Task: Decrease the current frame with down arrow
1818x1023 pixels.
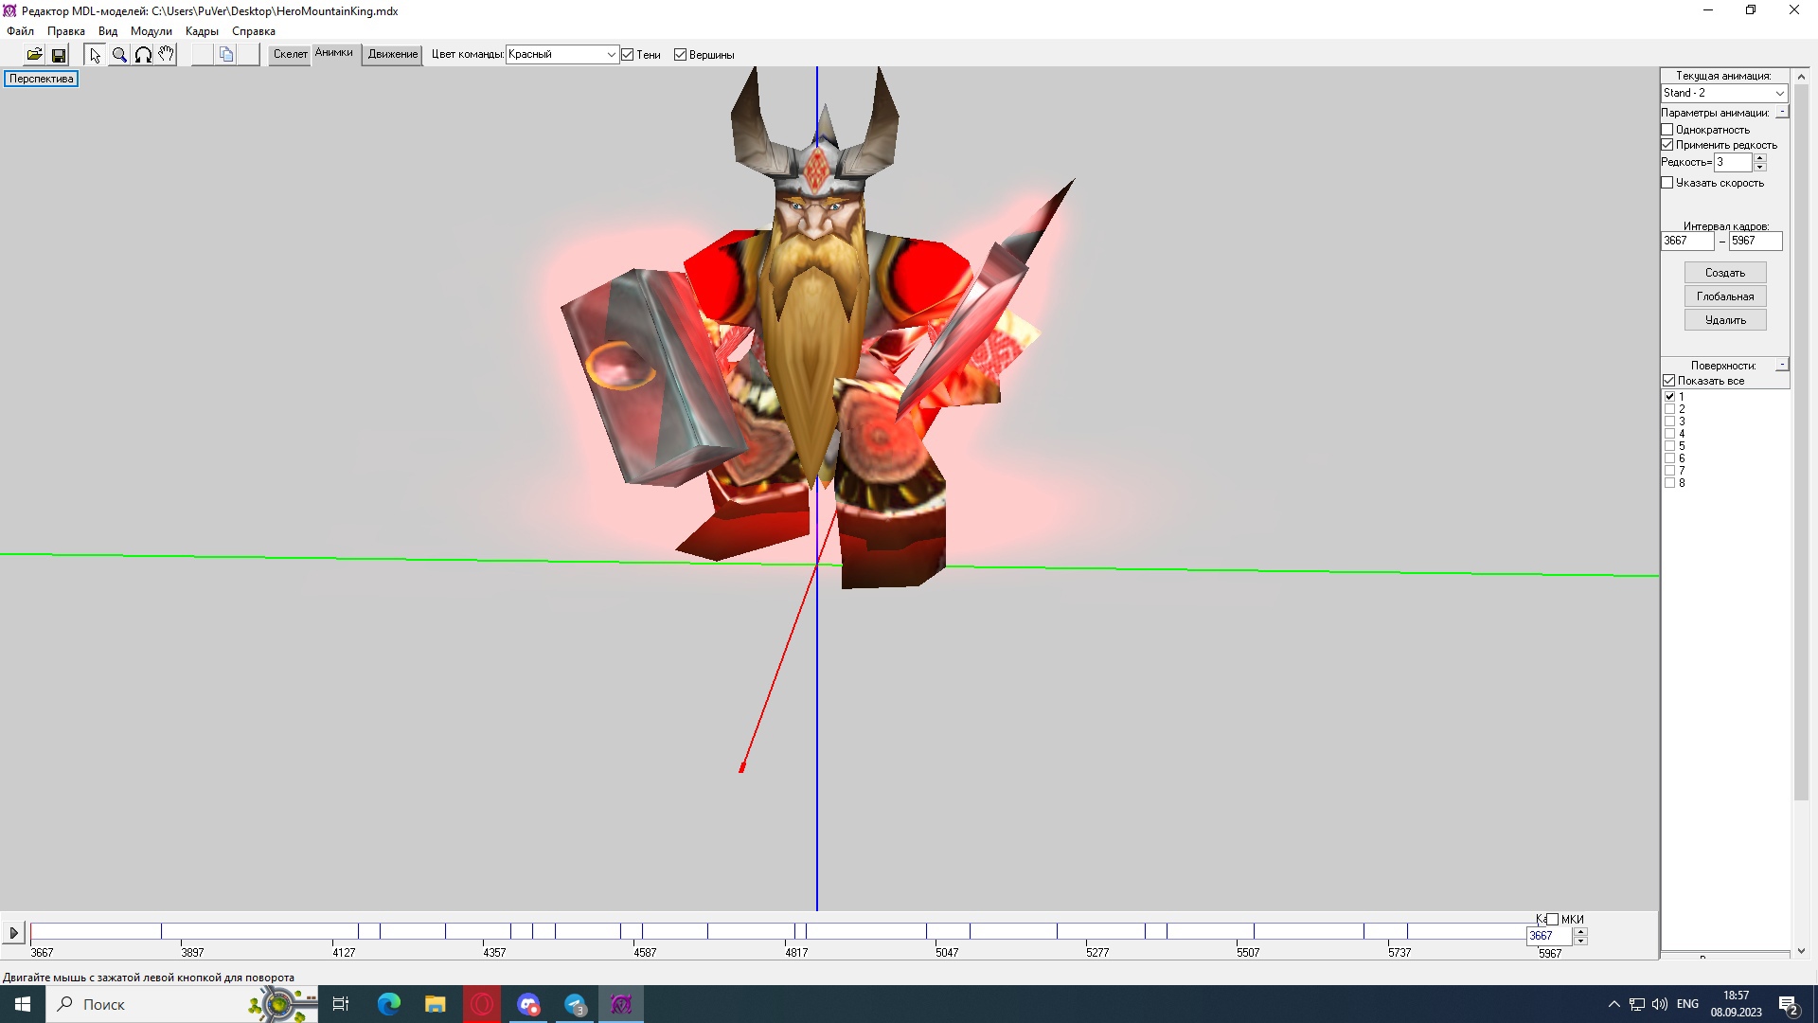Action: 1580,941
